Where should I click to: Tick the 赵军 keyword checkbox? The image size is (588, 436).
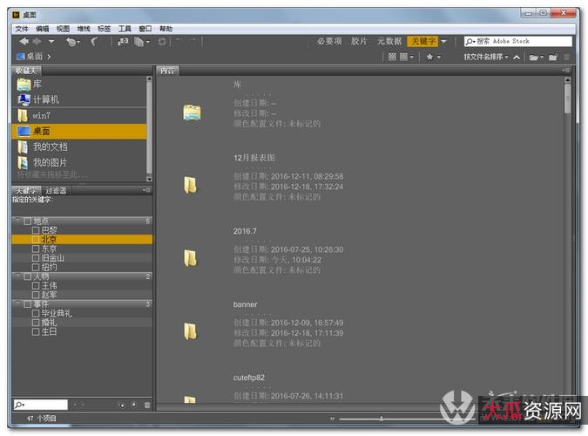[x=36, y=296]
